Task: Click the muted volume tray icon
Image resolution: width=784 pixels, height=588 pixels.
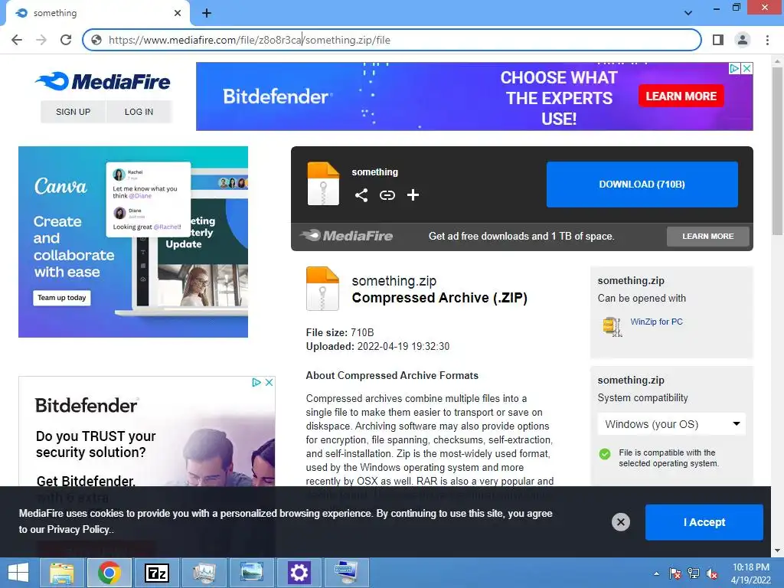Action: pos(712,573)
